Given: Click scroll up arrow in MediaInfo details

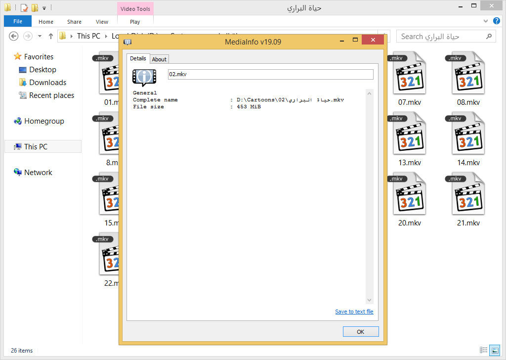Looking at the screenshot, I should click(369, 93).
